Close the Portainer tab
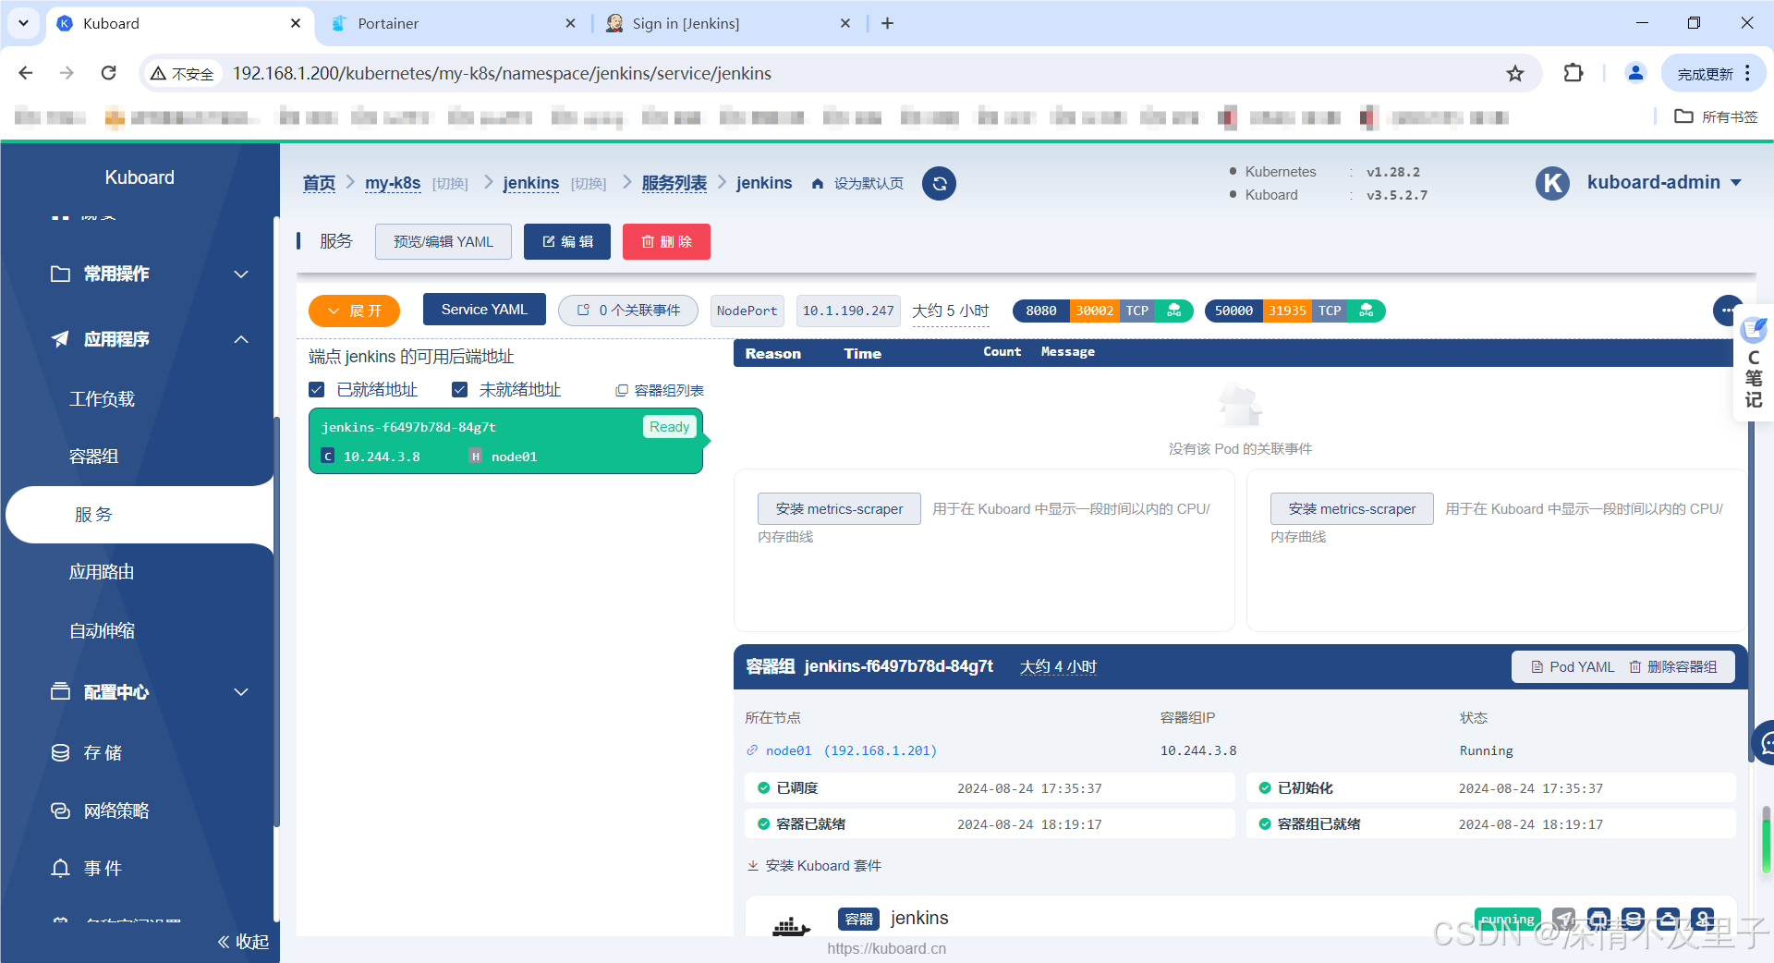 pos(570,23)
